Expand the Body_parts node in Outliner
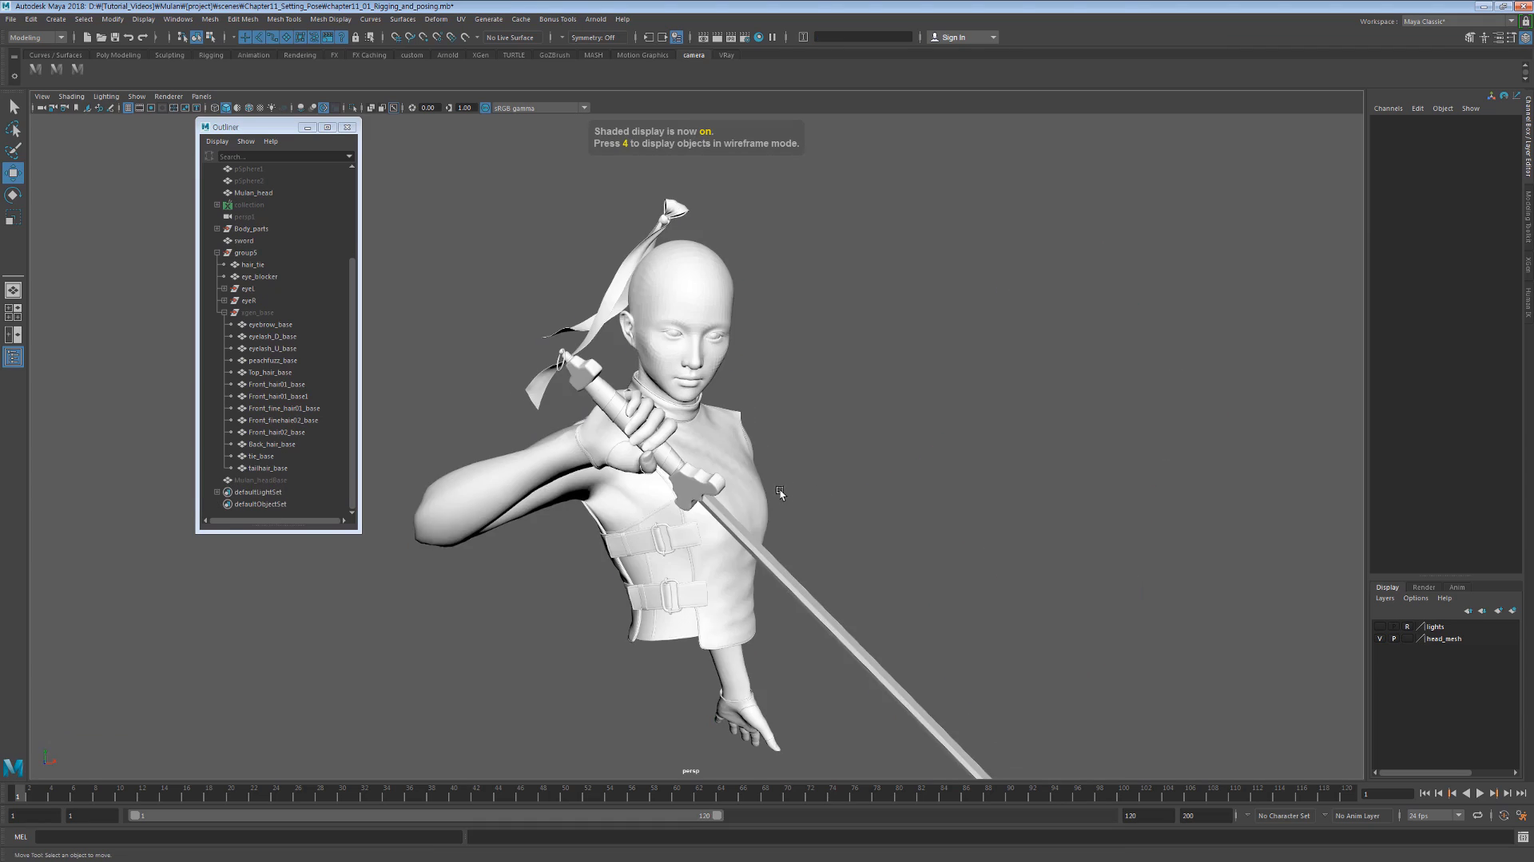 coord(217,229)
